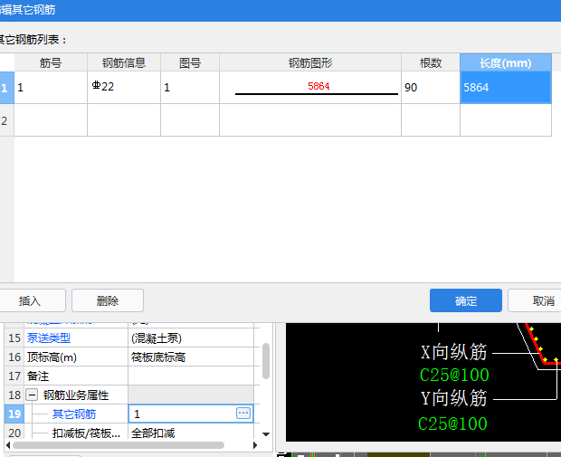Click row number 18 in property panel

(14, 395)
